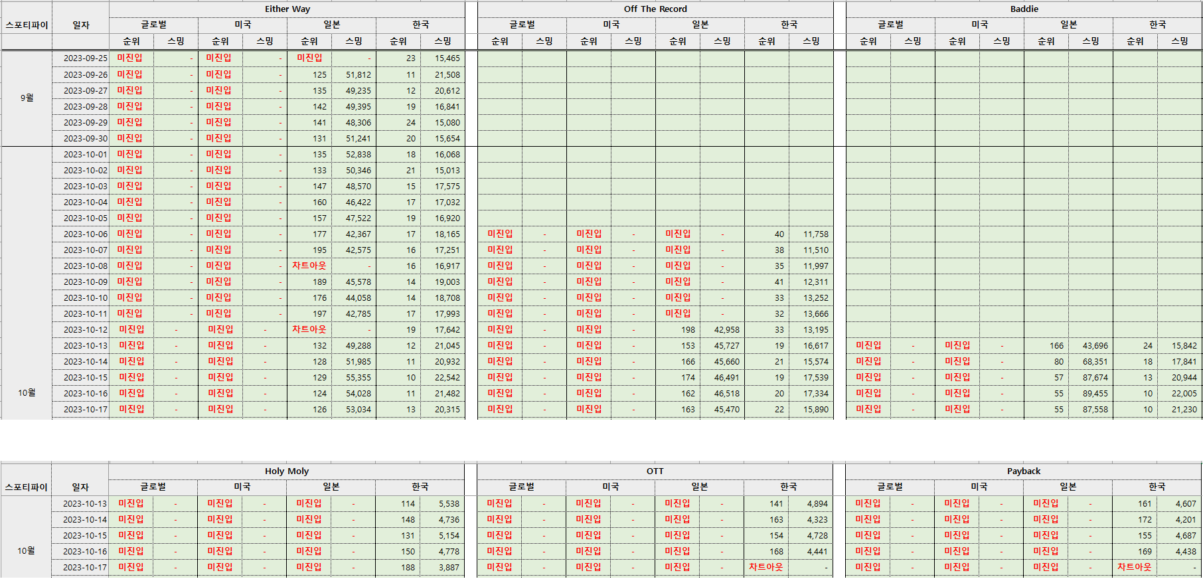Click the 'OTT' song header cell
1203x579 pixels.
(655, 471)
